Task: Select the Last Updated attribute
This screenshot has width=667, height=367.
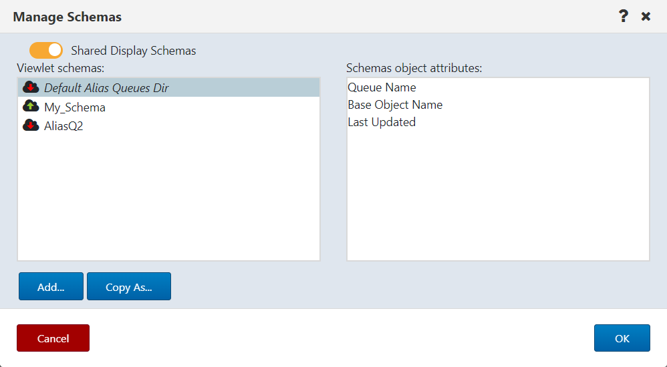Action: point(382,122)
